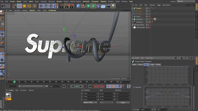198x111 pixels.
Task: Toggle the Solo S icon
Action: (2, 60)
